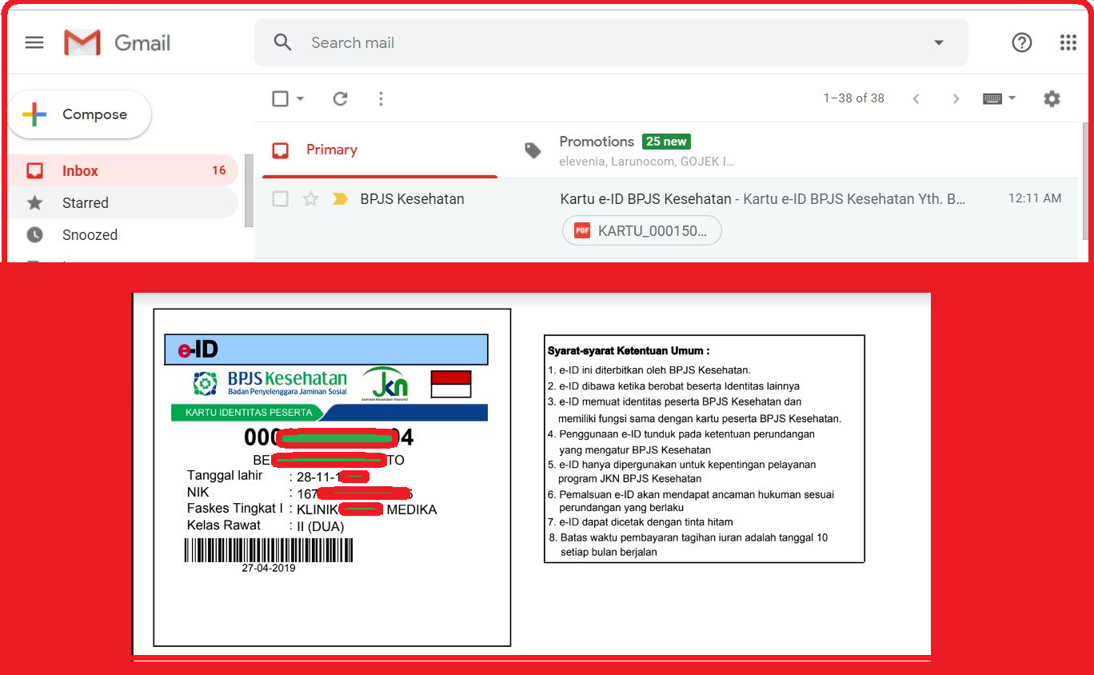Click the KARTU IDENTITAS PESERTA banner
Viewport: 1094px width, 675px height.
pyautogui.click(x=249, y=413)
